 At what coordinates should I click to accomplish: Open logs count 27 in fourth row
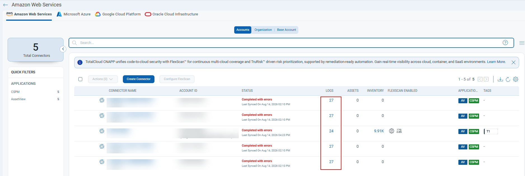(331, 146)
